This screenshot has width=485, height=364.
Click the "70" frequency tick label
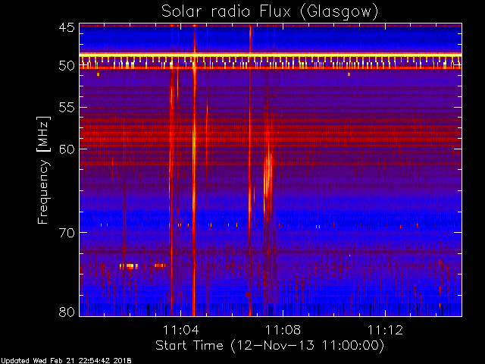point(67,233)
